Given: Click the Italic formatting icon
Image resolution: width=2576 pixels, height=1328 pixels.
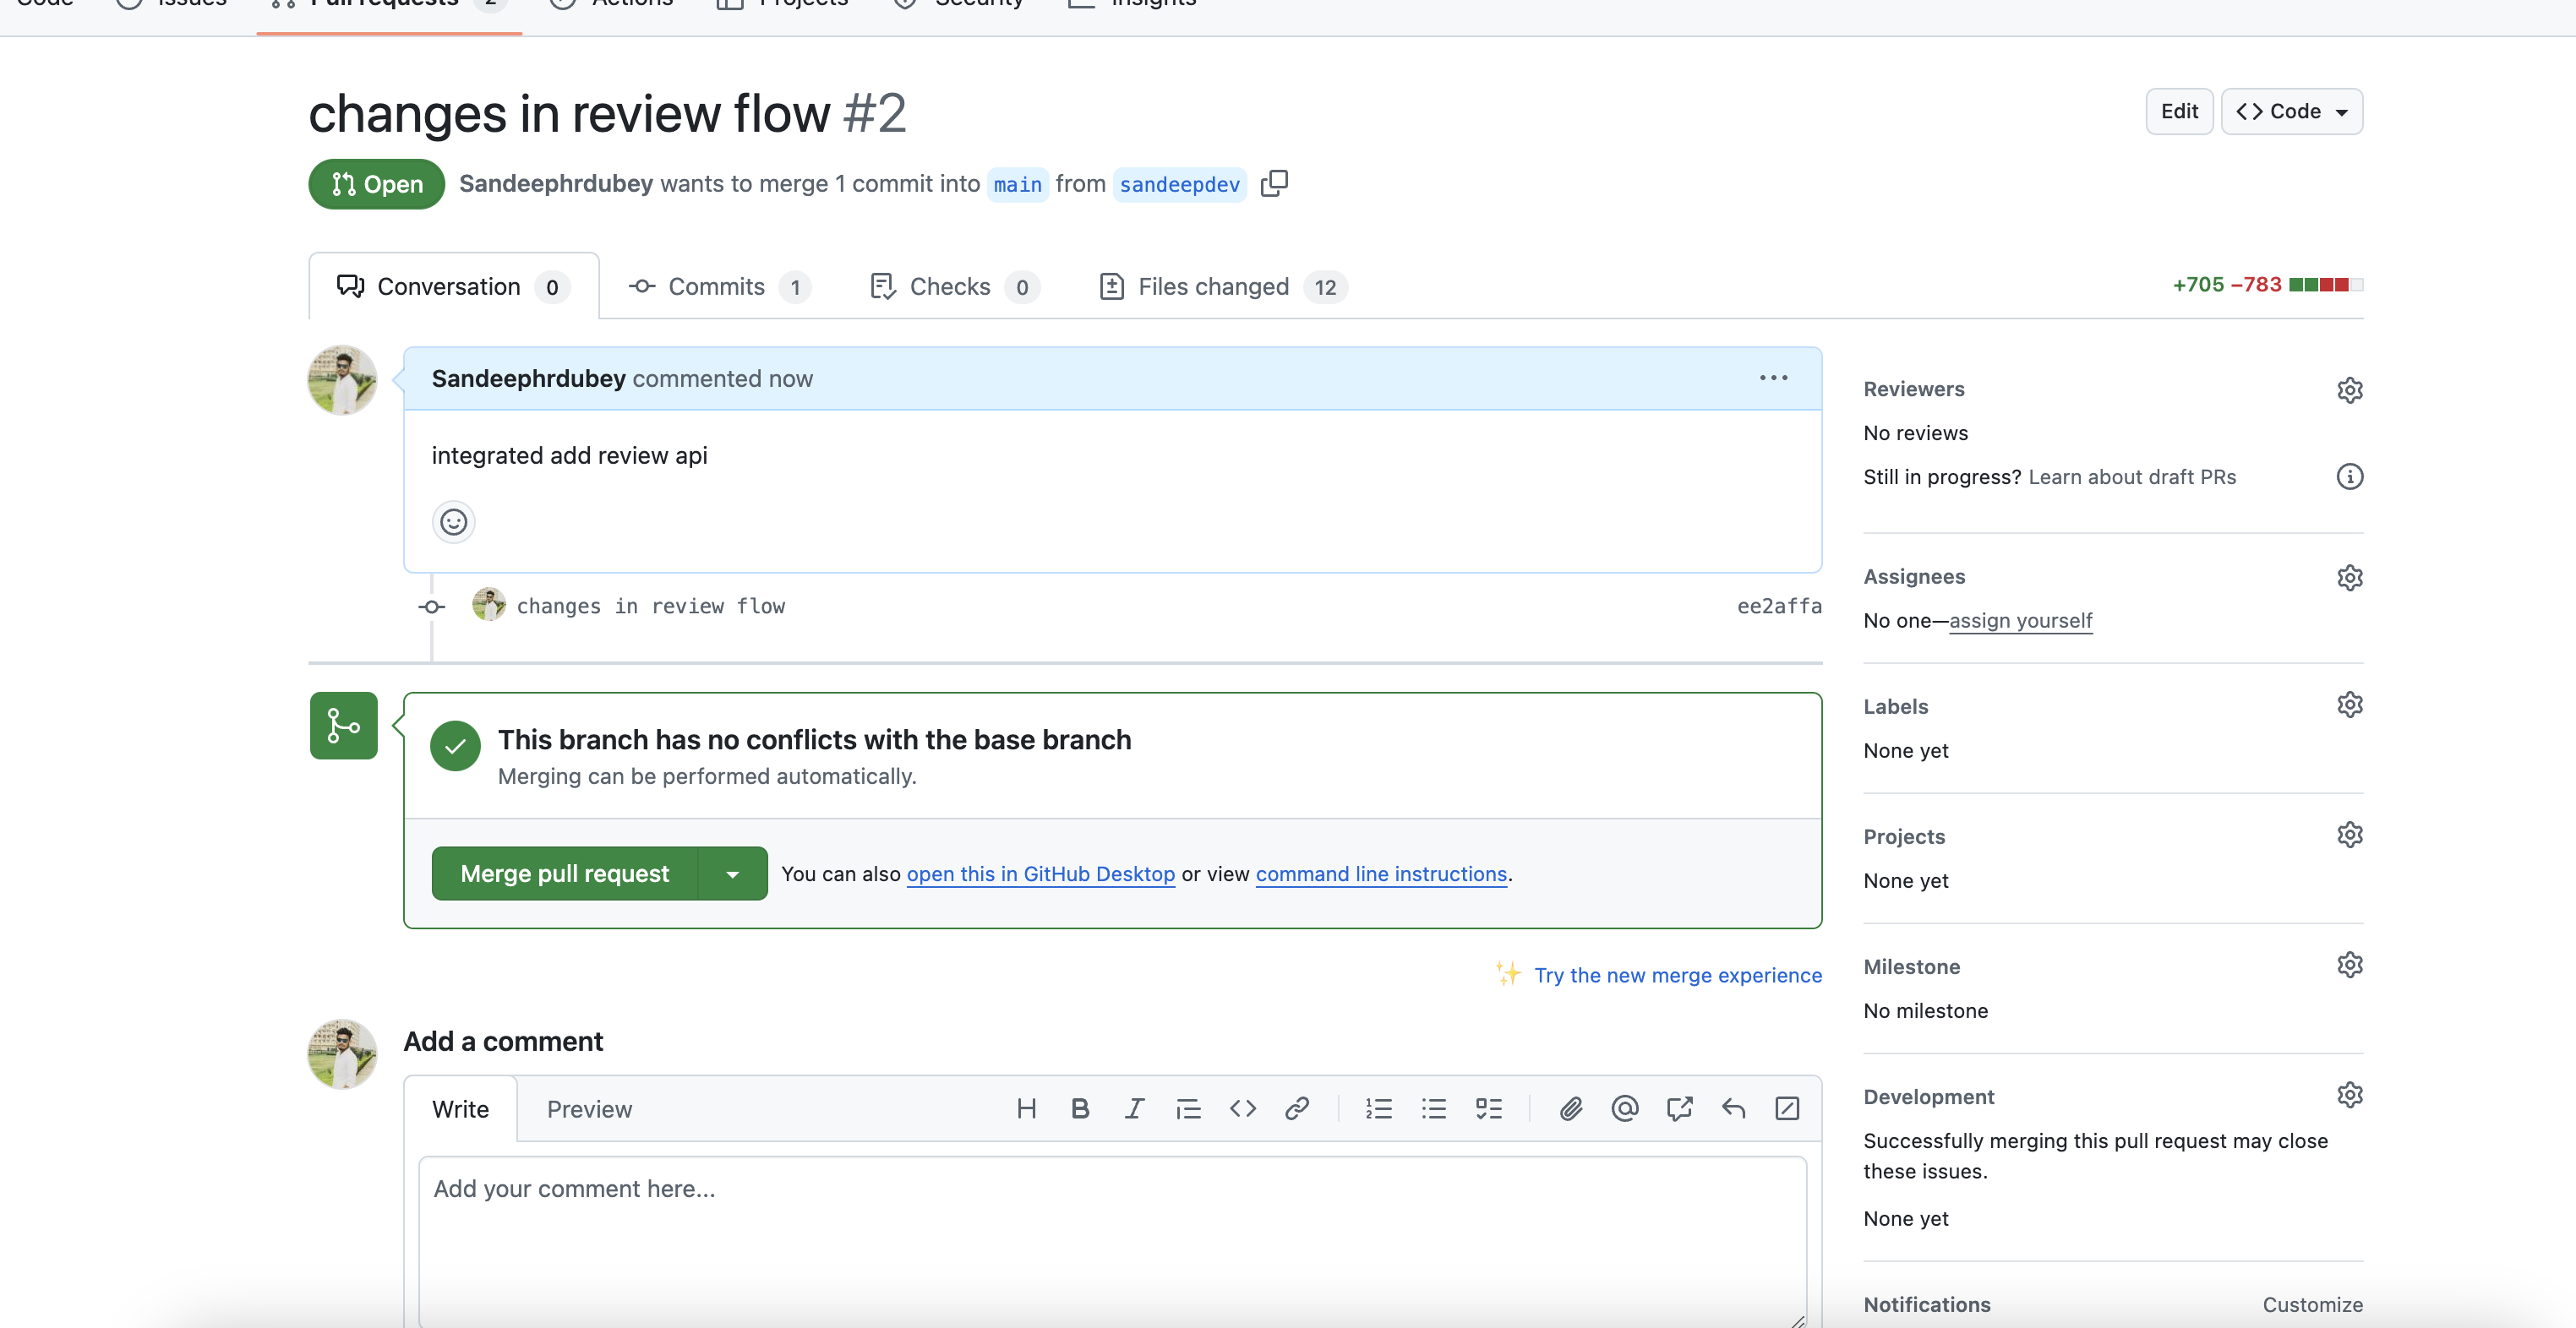Looking at the screenshot, I should [x=1134, y=1108].
